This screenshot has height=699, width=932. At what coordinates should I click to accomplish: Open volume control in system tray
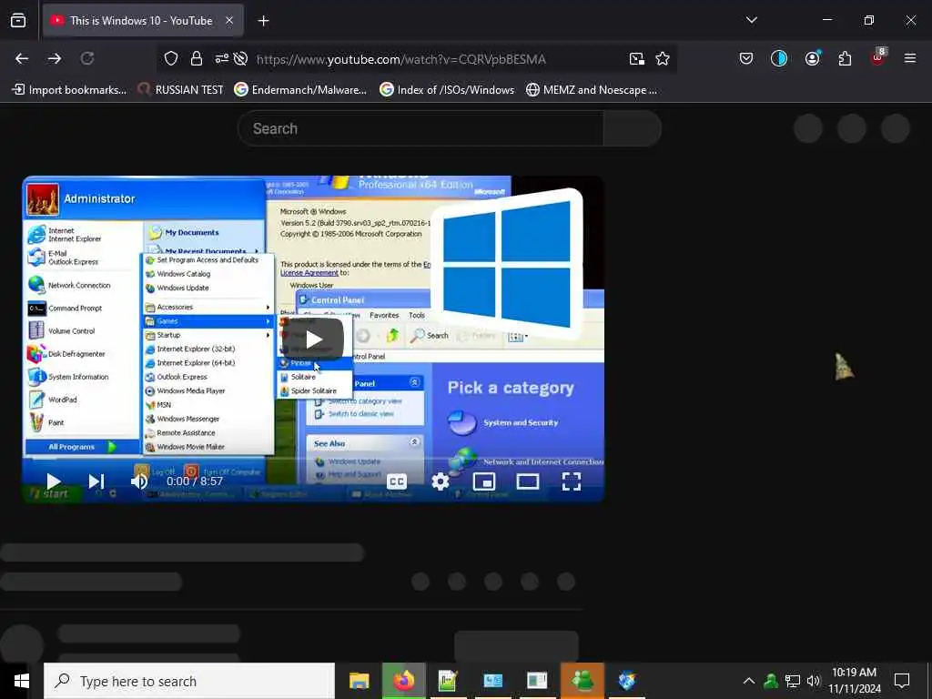[813, 681]
